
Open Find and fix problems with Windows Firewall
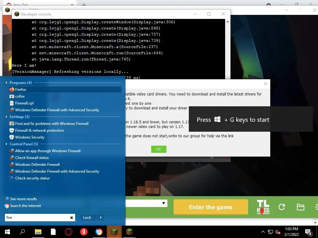tap(49, 124)
